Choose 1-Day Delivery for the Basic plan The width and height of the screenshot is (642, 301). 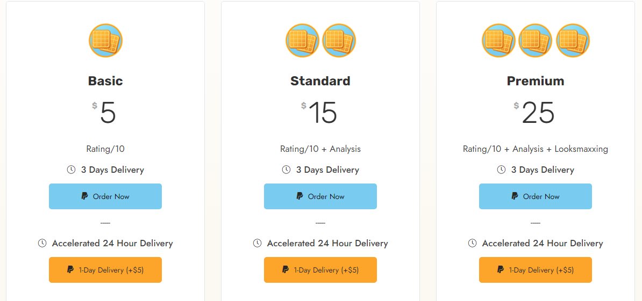pyautogui.click(x=105, y=270)
